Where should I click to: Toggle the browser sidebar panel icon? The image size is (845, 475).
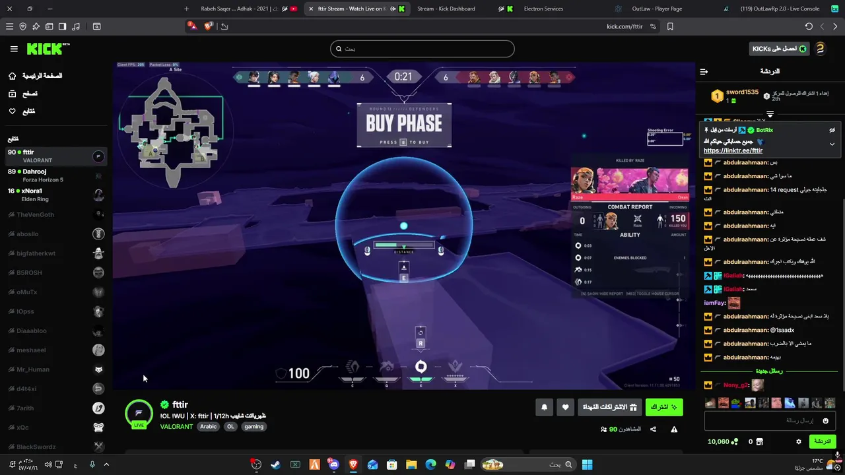pos(62,26)
